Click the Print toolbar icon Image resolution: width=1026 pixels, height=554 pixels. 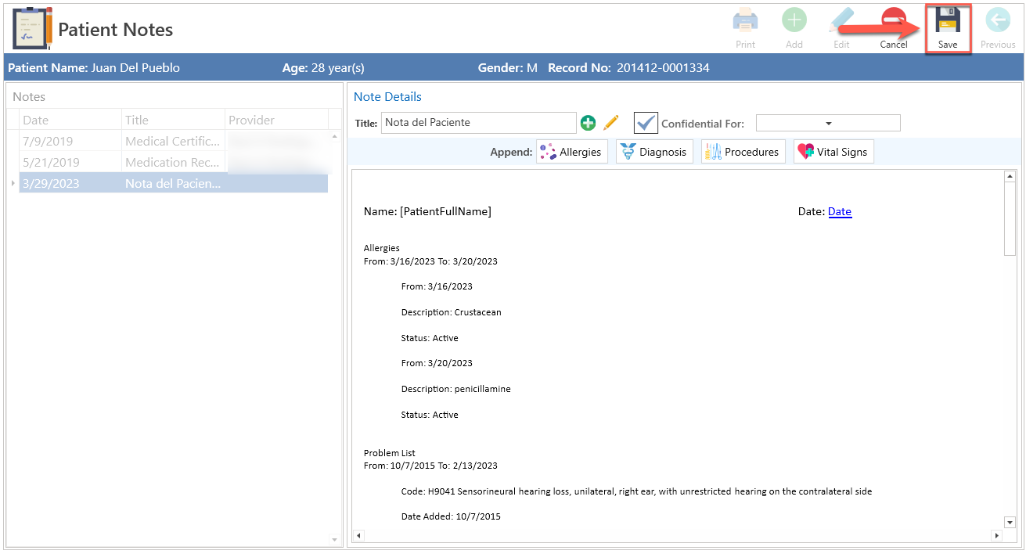745,20
